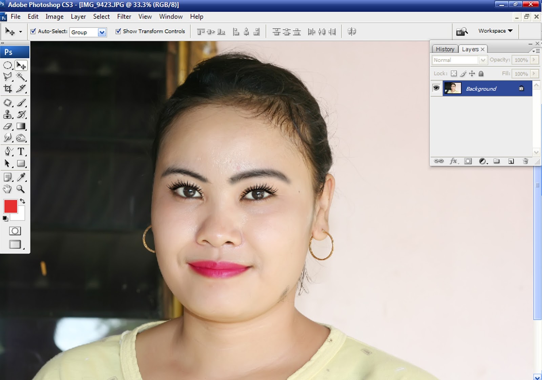Select the Notes tool
Image resolution: width=542 pixels, height=380 pixels.
[x=8, y=177]
